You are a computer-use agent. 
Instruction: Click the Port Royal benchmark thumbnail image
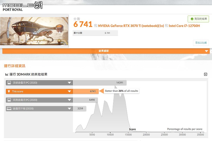tap(34, 31)
